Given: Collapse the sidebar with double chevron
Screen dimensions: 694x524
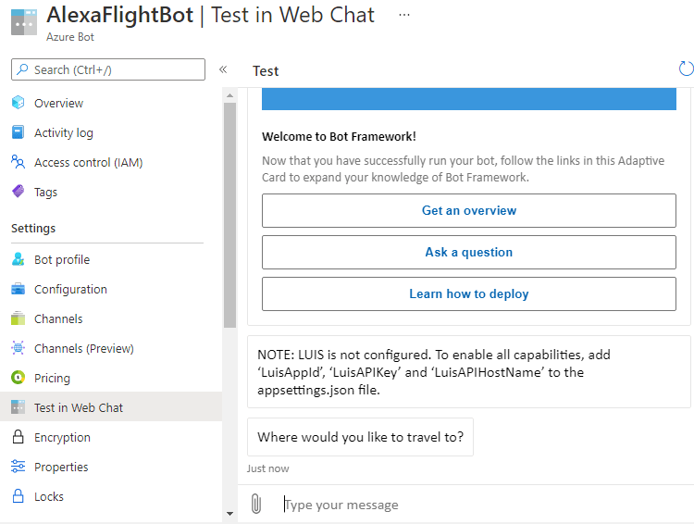Looking at the screenshot, I should 223,69.
